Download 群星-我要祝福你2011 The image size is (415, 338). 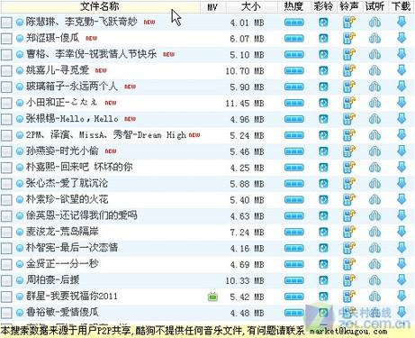401,297
